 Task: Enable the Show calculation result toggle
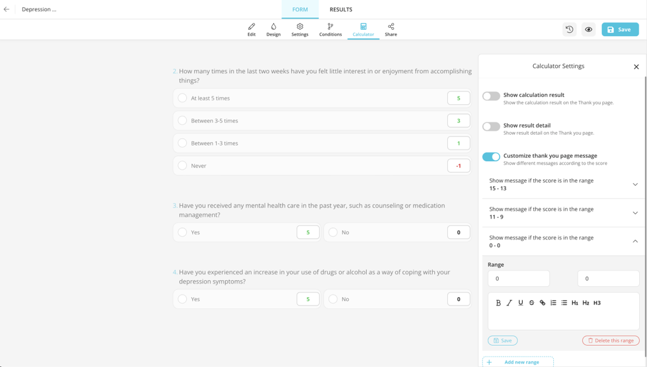[x=491, y=96]
